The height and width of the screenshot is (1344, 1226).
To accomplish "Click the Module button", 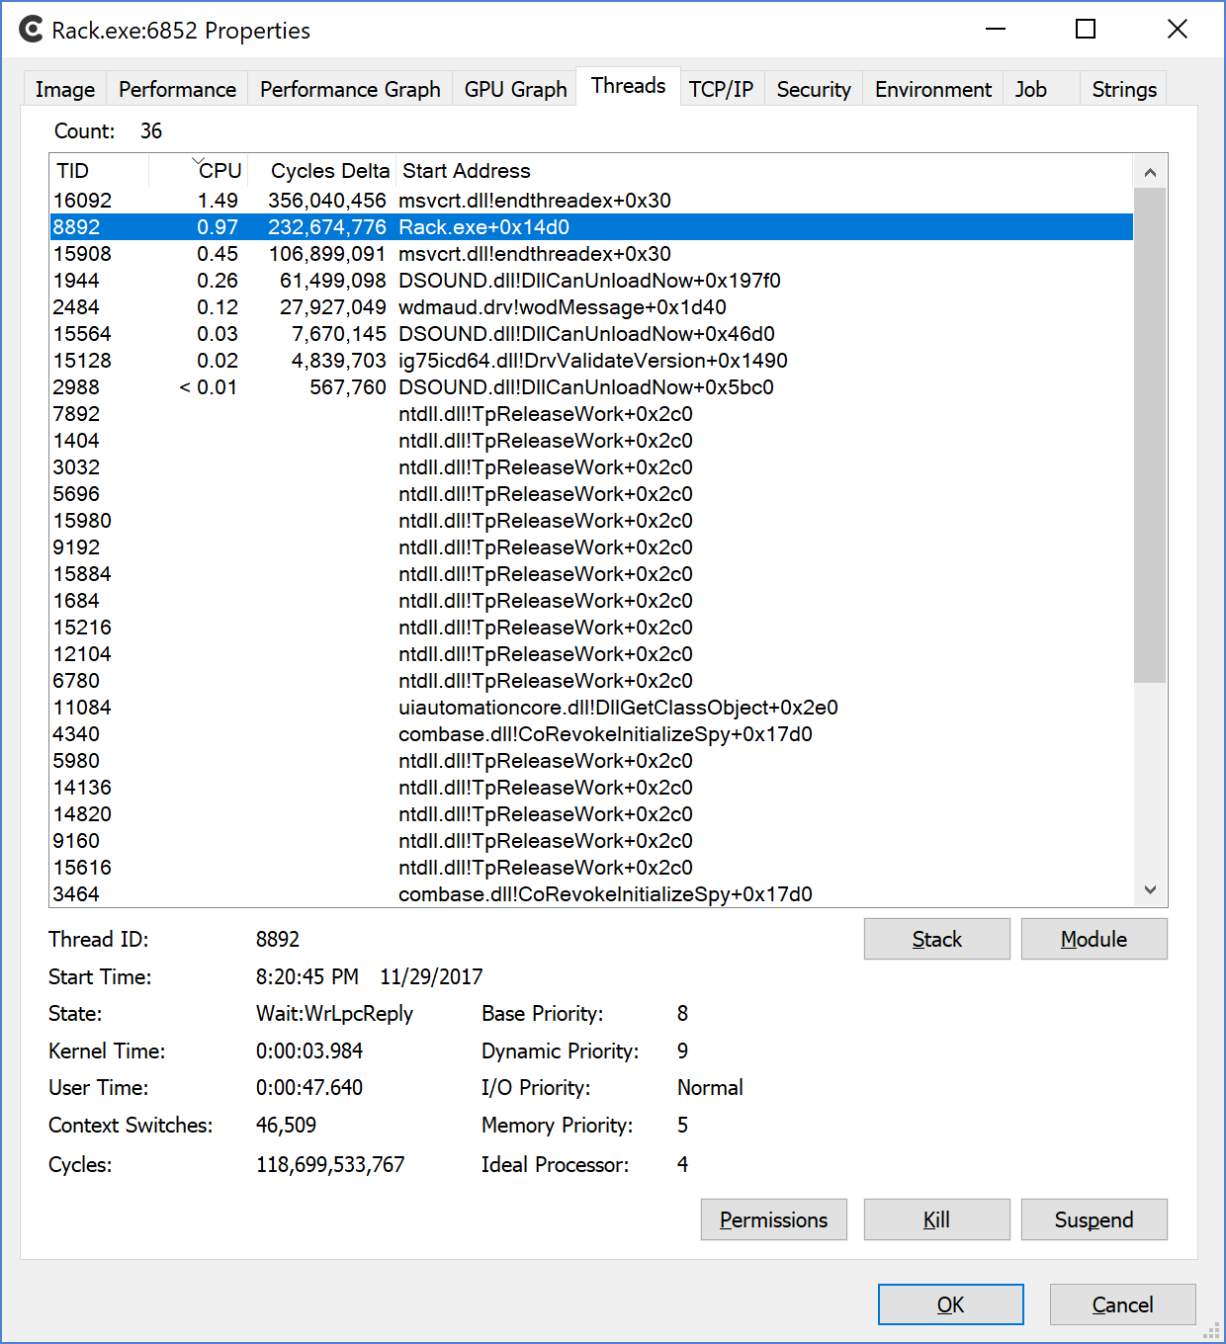I will [x=1094, y=939].
